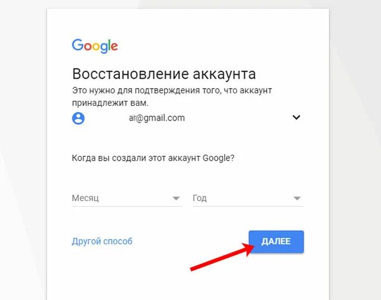Open the Год dropdown
Viewport: 381px width, 300px height.
248,199
